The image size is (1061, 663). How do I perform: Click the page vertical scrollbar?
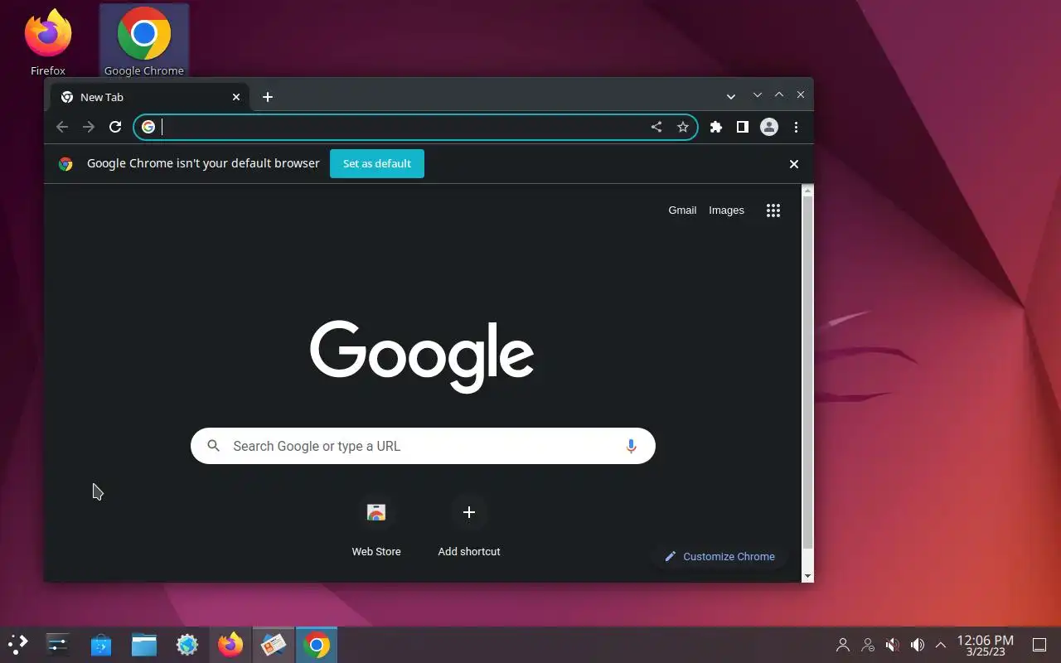[808, 373]
